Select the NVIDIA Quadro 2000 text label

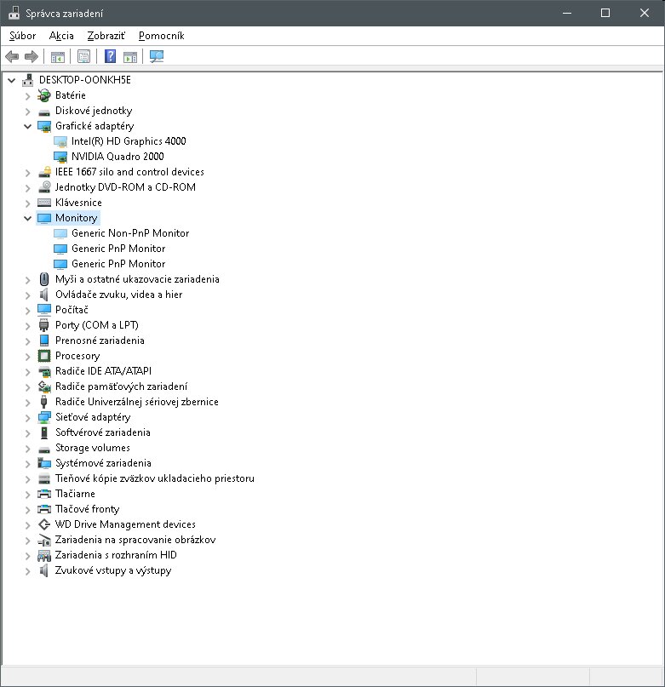tap(118, 157)
